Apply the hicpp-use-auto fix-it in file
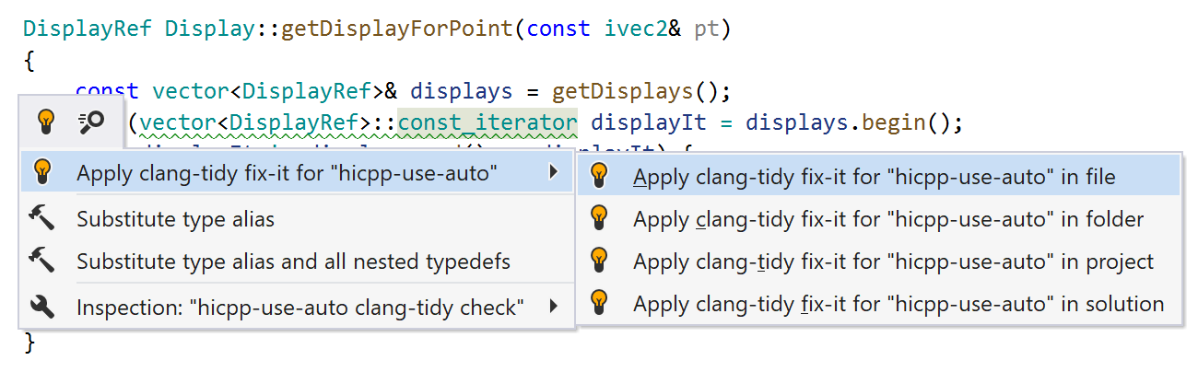The width and height of the screenshot is (1198, 372). click(874, 176)
